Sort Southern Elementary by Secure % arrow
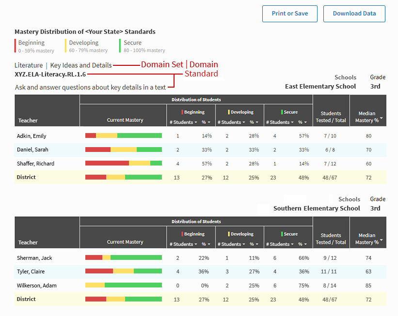The height and width of the screenshot is (316, 398). [x=305, y=244]
